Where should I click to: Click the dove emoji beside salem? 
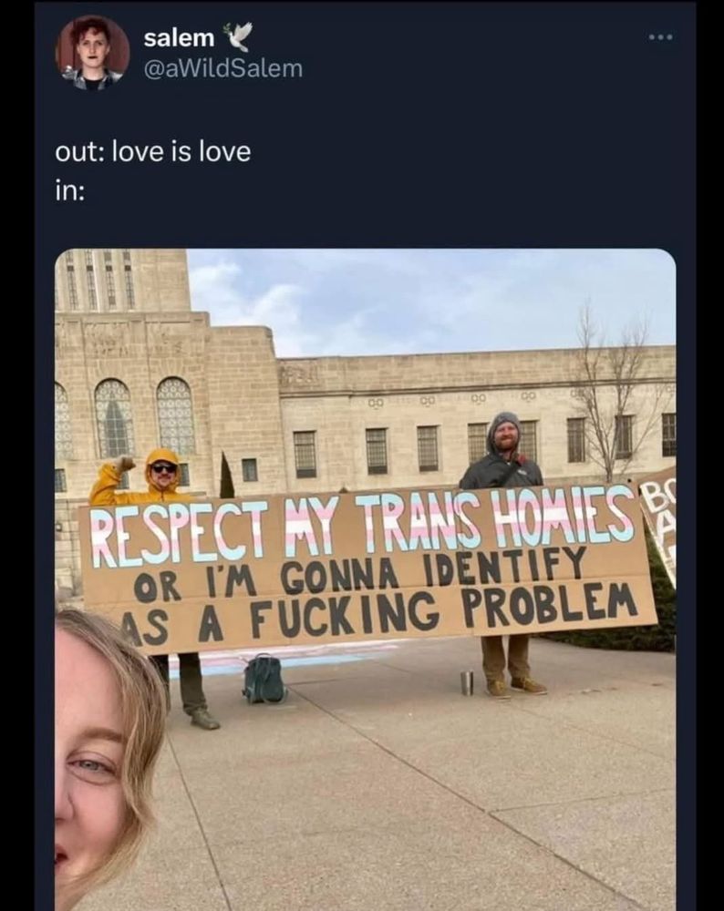[236, 36]
